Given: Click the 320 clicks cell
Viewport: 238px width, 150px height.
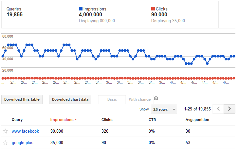Looking at the screenshot, I should (x=105, y=131).
